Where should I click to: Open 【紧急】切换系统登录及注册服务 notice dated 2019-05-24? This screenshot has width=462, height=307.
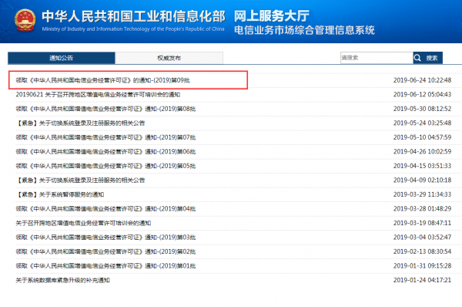80,123
